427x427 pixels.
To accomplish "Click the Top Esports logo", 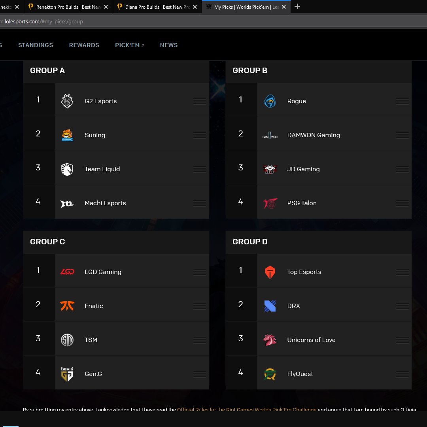I will coord(270,272).
